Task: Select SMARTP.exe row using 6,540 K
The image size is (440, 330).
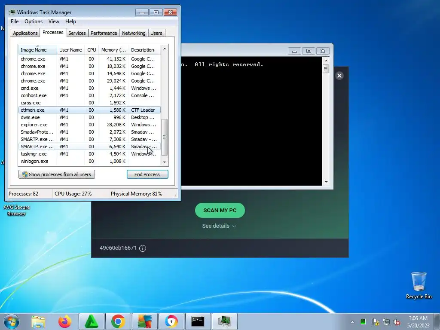Action: [89, 147]
